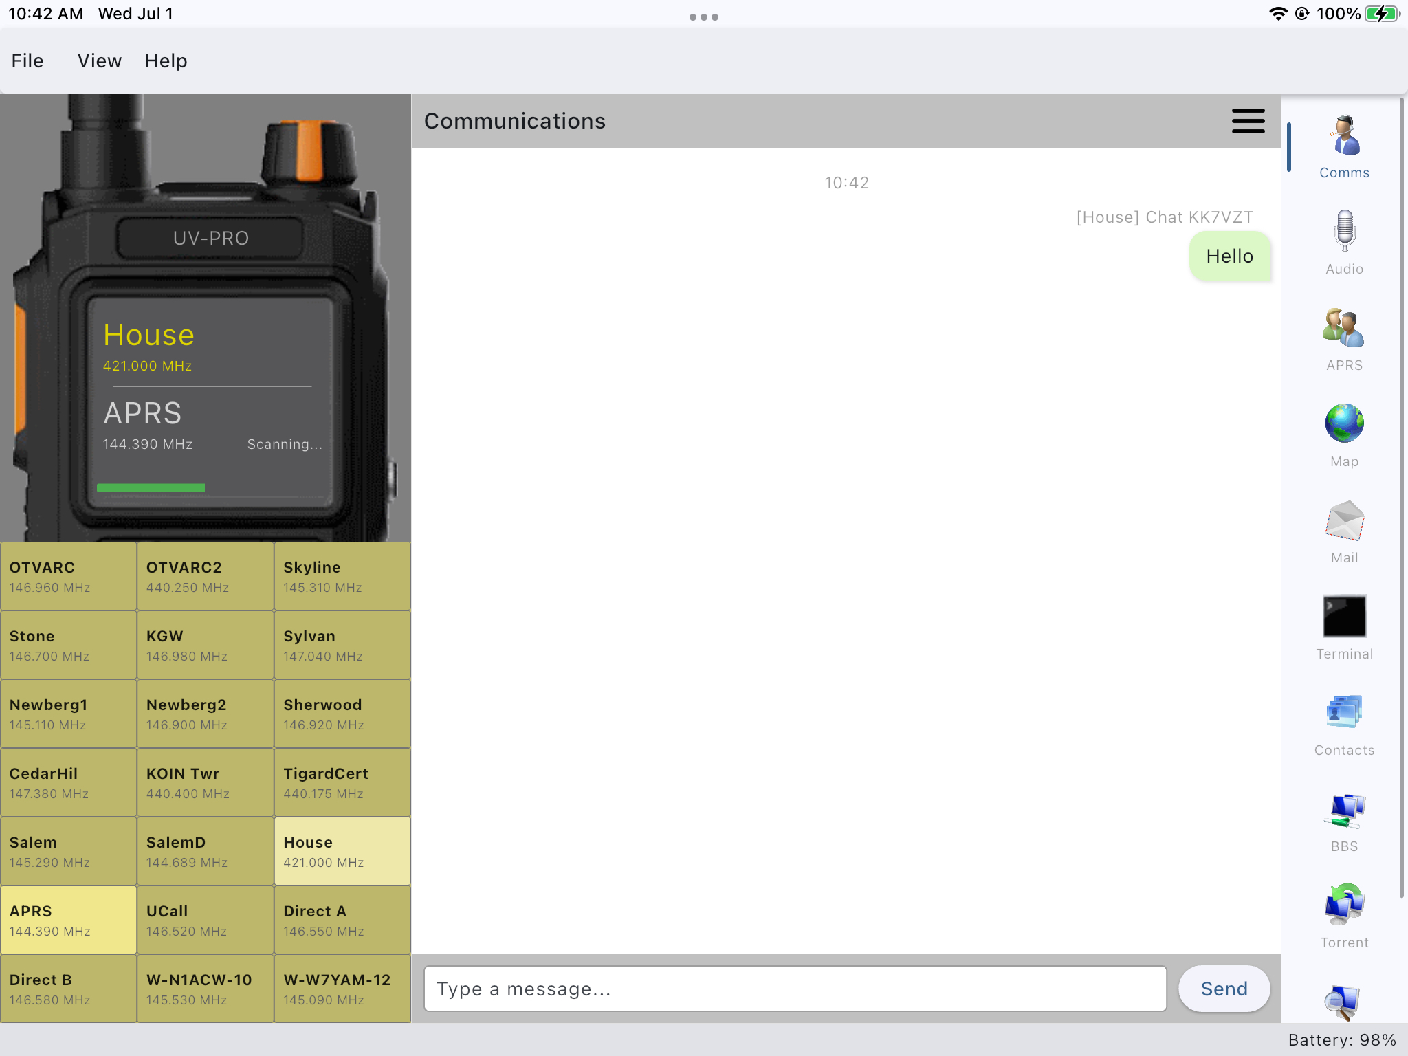Select the Stone 146.700 MHz channel
The height and width of the screenshot is (1056, 1408).
tap(68, 645)
